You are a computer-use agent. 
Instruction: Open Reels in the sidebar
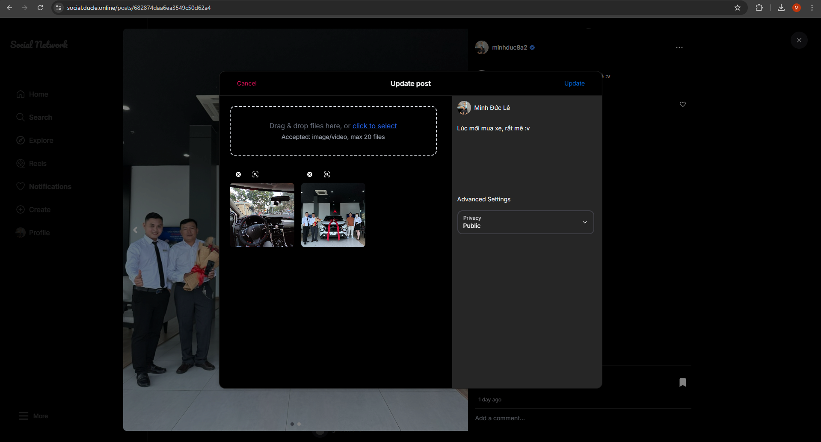32,163
